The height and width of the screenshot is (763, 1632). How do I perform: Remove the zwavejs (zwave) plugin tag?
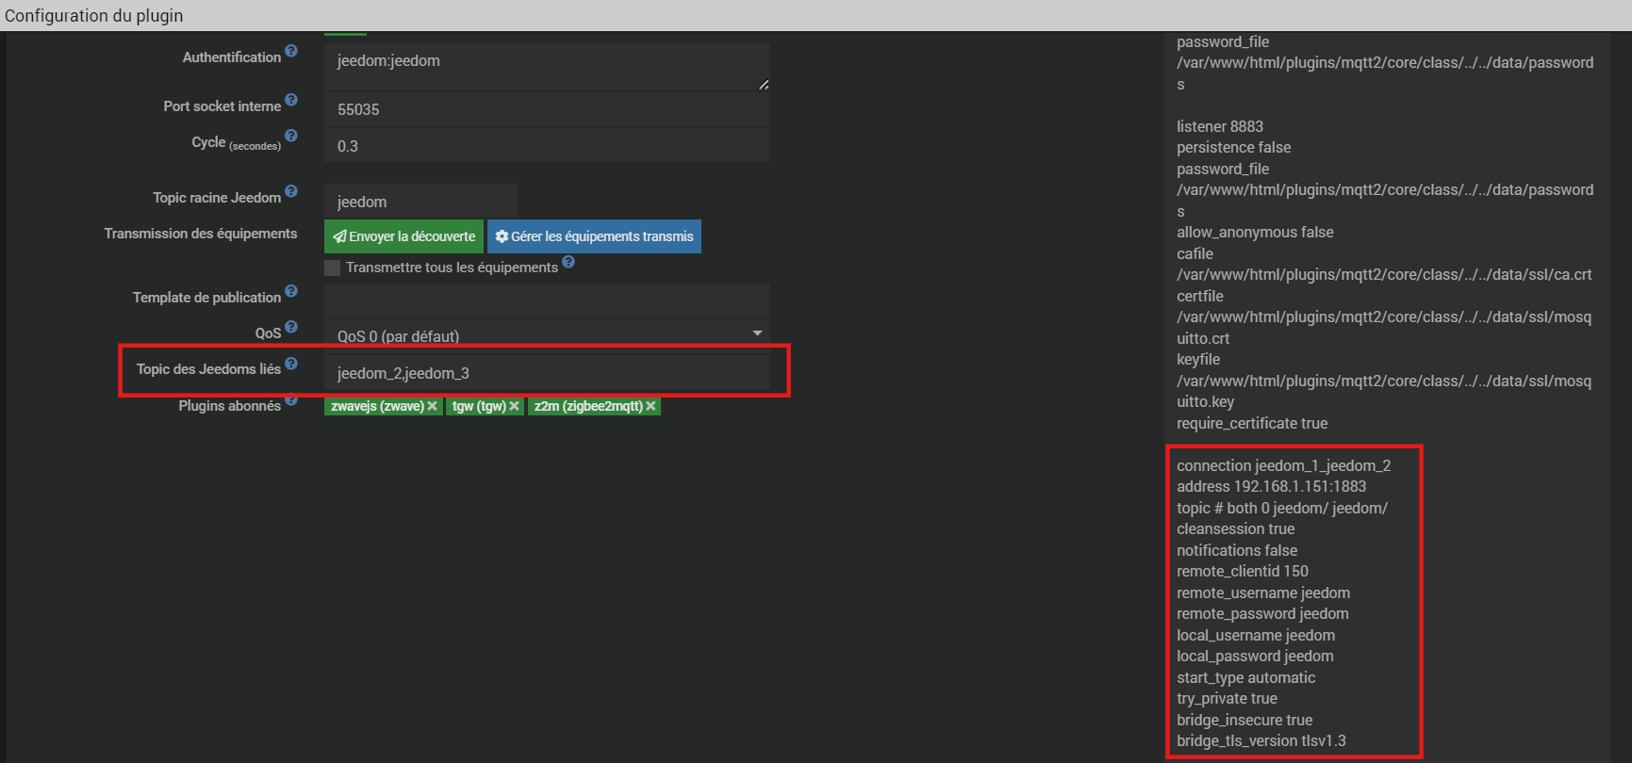point(432,406)
